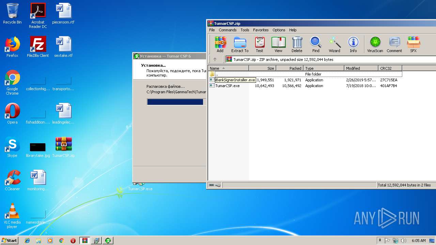Select TumarCSP.exe icon on desktop
Screen dimensions: 436x245
click(x=140, y=186)
